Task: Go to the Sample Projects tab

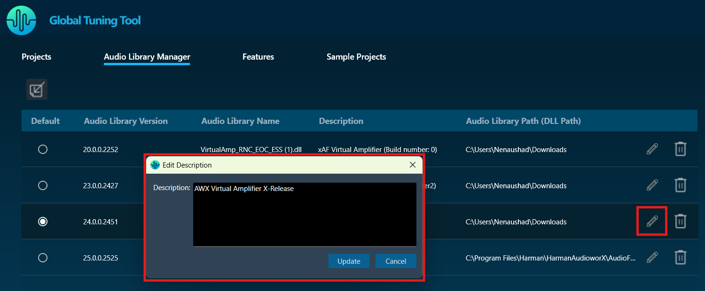Action: click(x=356, y=57)
